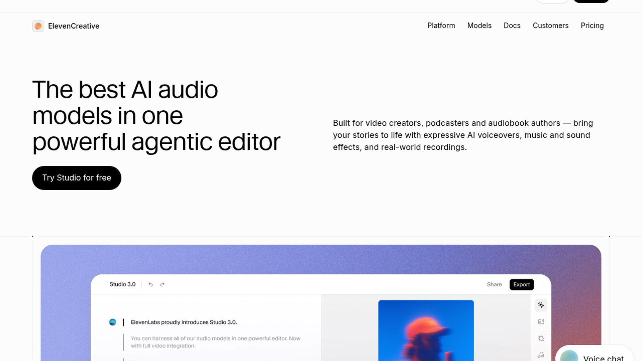The width and height of the screenshot is (642, 361).
Task: Click the paragraph starting 'You can harness all'
Action: coord(216,342)
